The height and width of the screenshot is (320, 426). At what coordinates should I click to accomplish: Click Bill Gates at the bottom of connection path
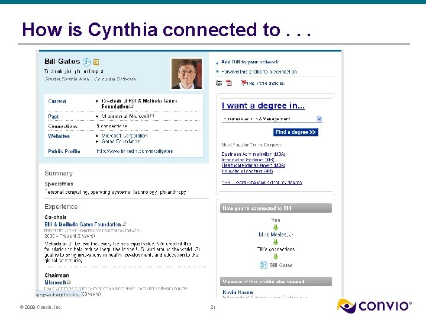280,265
